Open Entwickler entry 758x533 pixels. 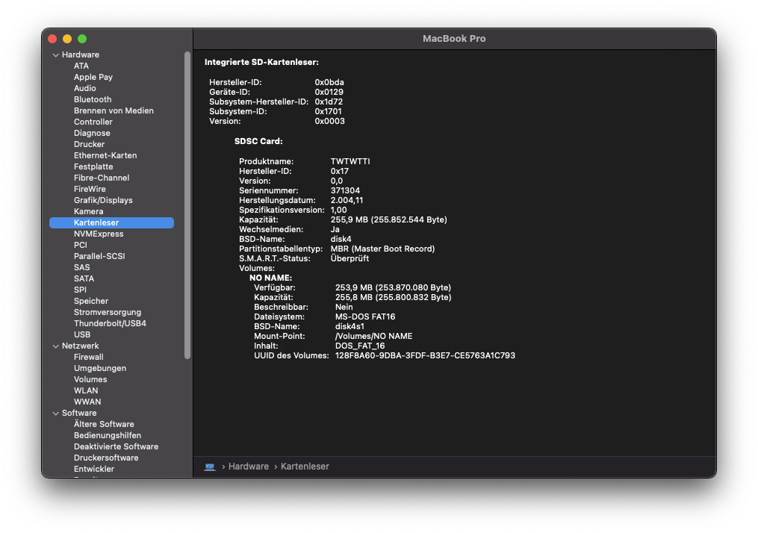click(x=94, y=469)
